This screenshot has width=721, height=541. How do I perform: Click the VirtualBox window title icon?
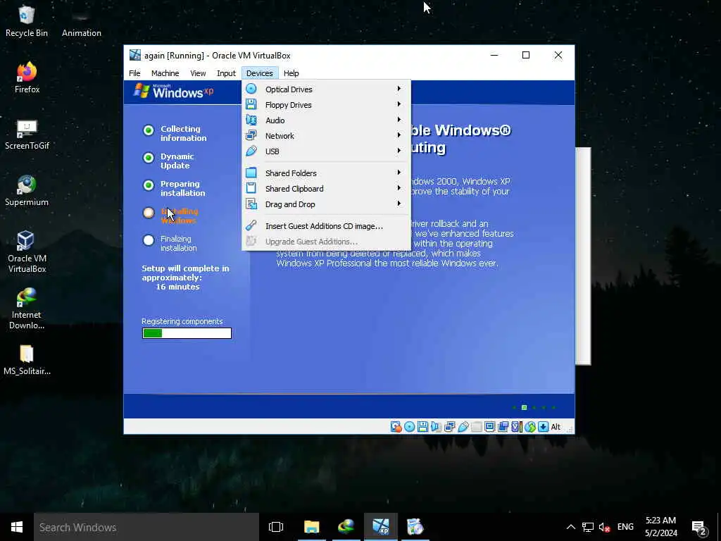click(x=134, y=55)
